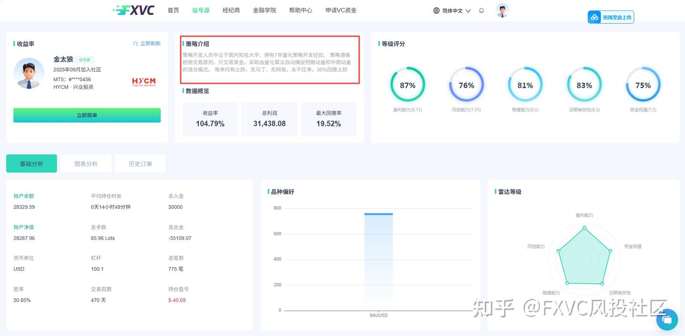Click the 85.96 Lots value

pyautogui.click(x=103, y=238)
